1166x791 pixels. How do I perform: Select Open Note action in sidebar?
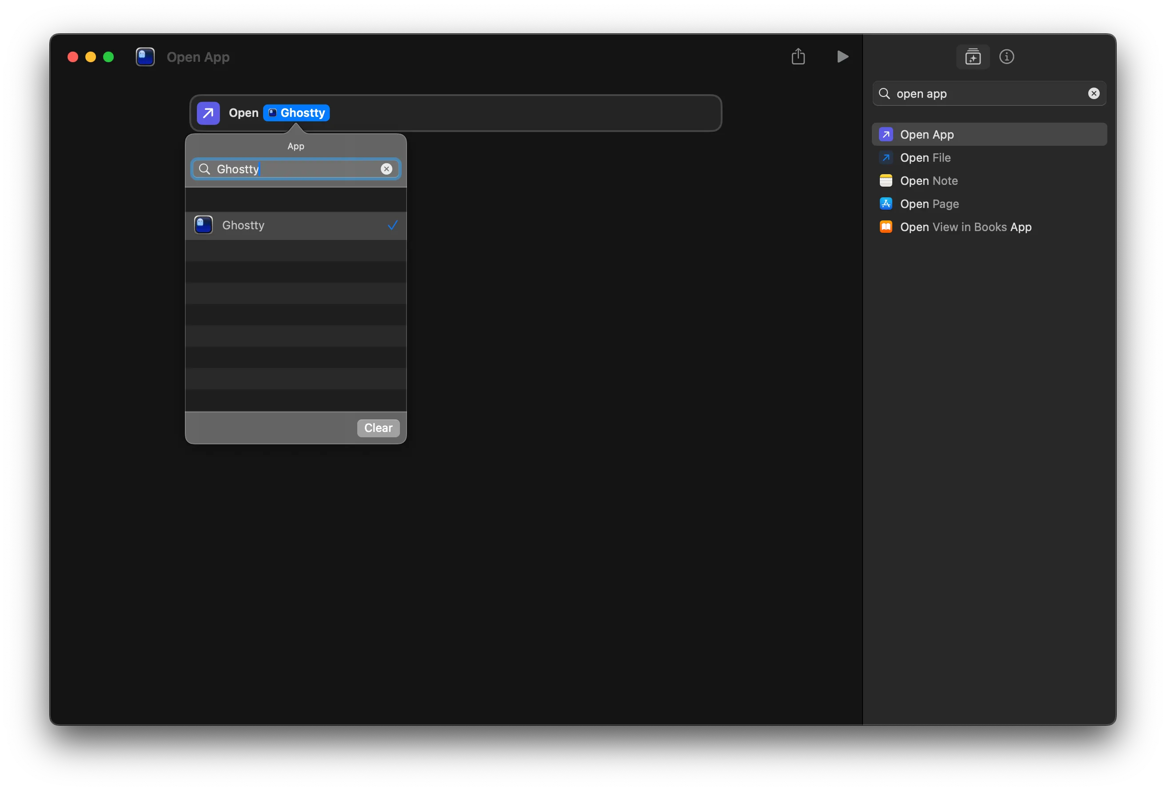989,181
